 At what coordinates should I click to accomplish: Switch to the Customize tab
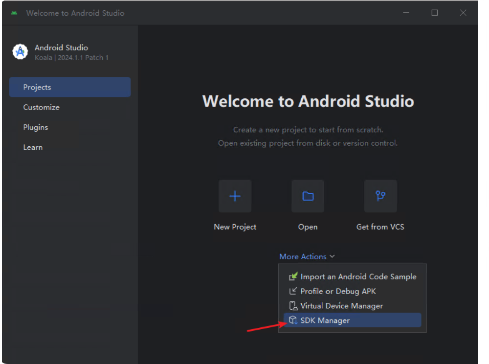pyautogui.click(x=70, y=107)
